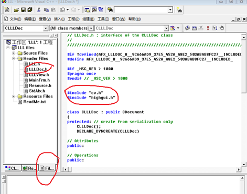247x194 pixels.
Task: Select LLLView.h in the file tree
Action: click(39, 75)
